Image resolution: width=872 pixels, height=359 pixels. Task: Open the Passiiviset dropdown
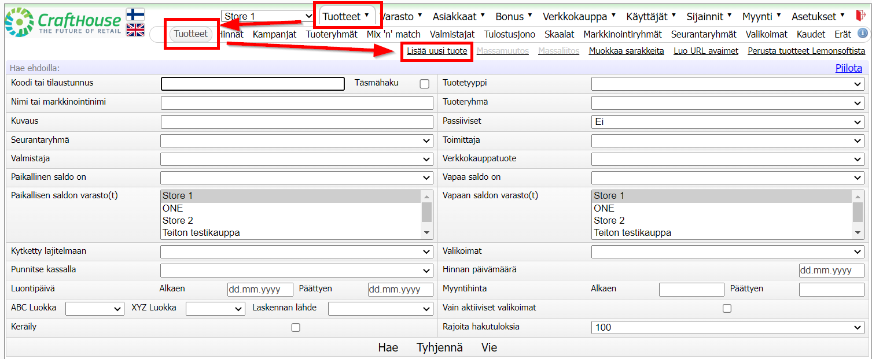coord(727,122)
